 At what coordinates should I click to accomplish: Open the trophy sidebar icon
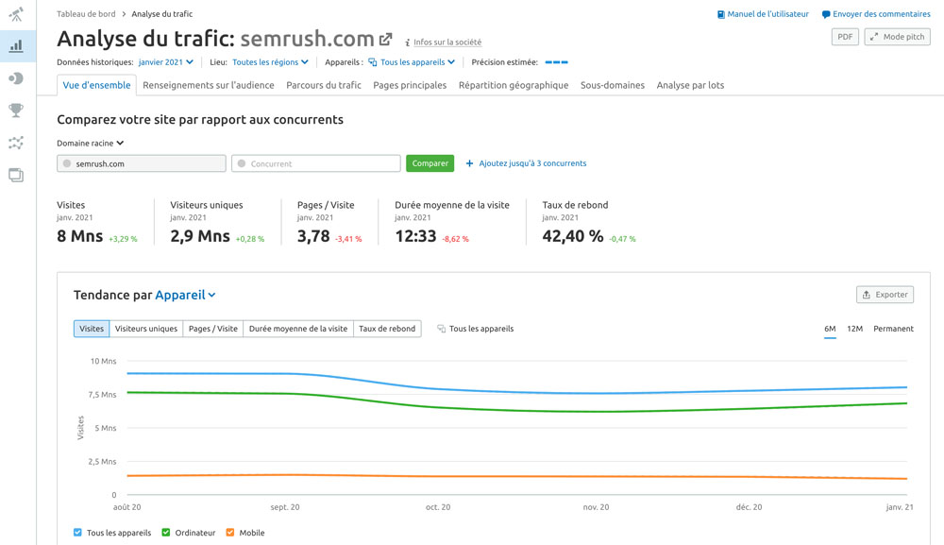pyautogui.click(x=16, y=111)
